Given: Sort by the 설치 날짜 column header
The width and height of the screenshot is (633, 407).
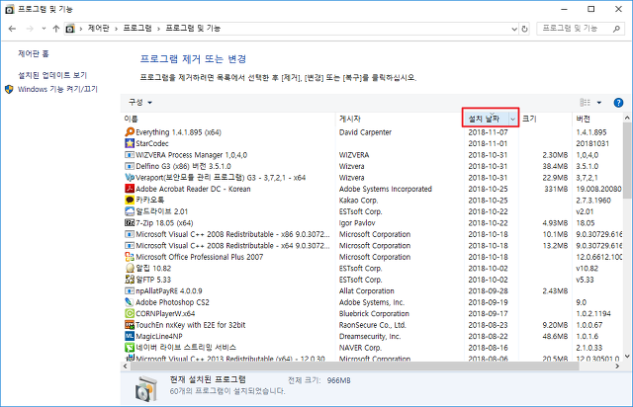Looking at the screenshot, I should [x=486, y=119].
